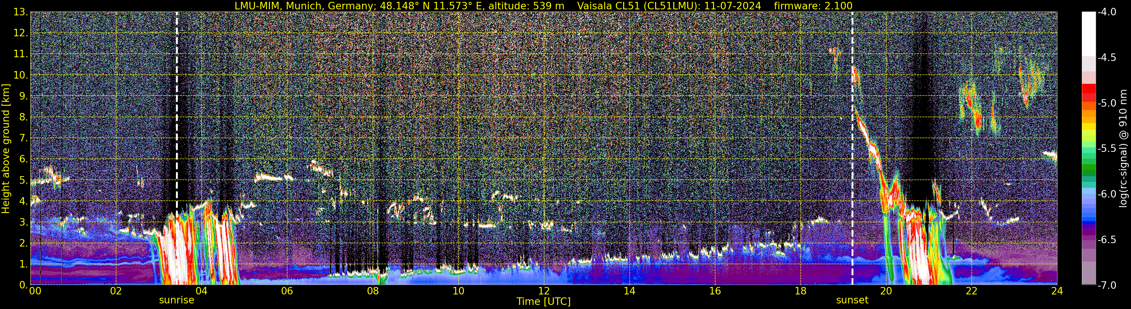Click the 18 tick on the time axis
The height and width of the screenshot is (309, 1131).
point(801,291)
